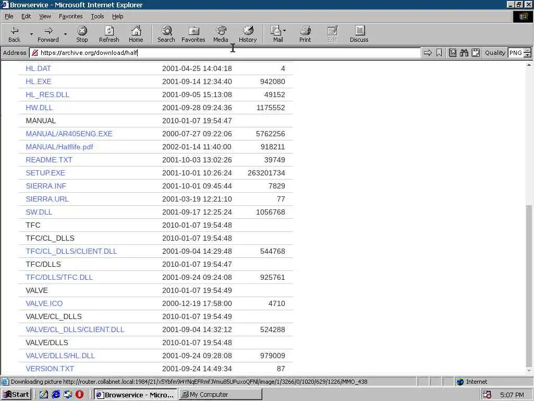This screenshot has height=401, width=534.
Task: Open the Forward history dropdown arrow
Action: [x=65, y=34]
